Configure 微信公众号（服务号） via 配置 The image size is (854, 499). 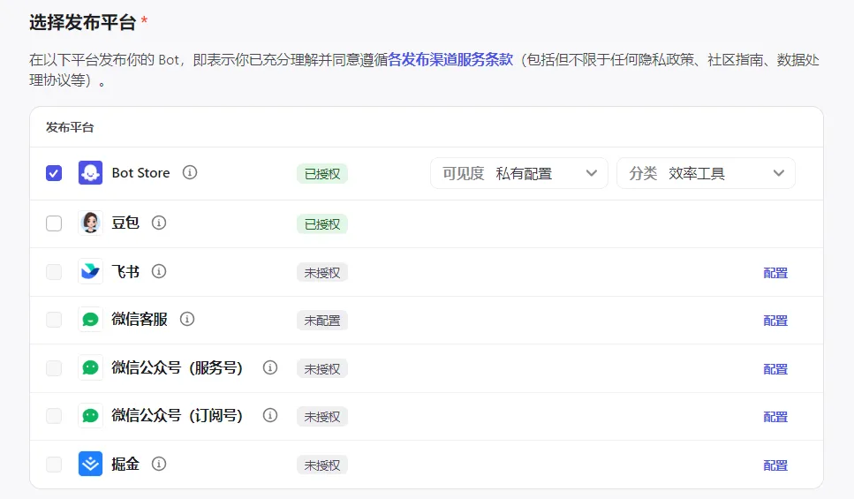coord(775,369)
